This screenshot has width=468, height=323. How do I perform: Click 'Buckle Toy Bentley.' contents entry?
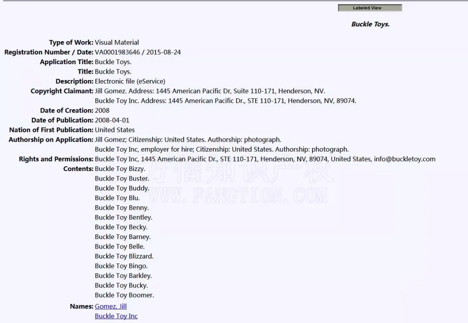click(x=123, y=217)
